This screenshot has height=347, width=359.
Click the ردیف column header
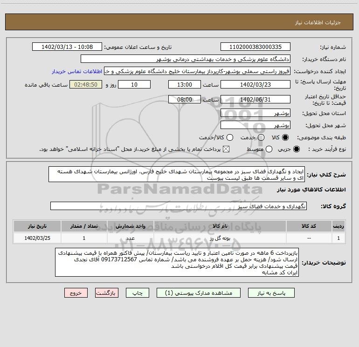(x=338, y=226)
